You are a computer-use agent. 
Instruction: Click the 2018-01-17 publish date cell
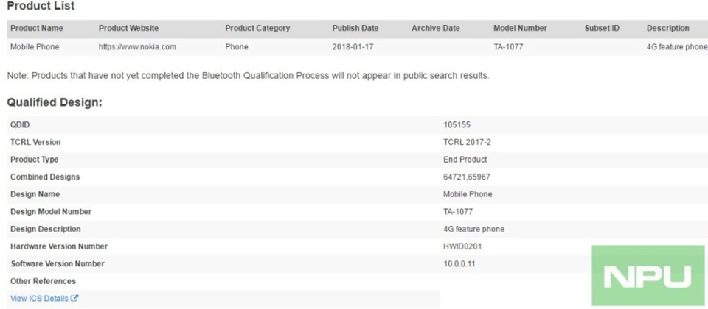[353, 47]
